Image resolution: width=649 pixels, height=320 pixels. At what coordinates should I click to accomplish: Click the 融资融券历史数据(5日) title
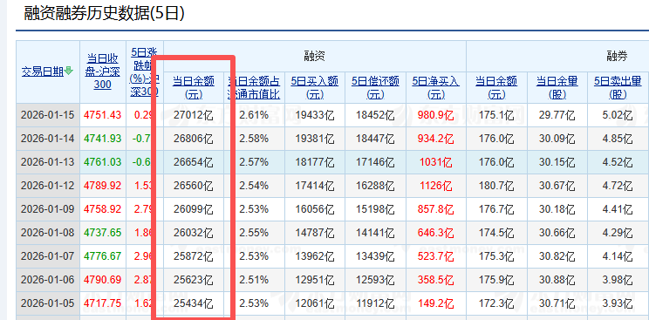(x=104, y=14)
